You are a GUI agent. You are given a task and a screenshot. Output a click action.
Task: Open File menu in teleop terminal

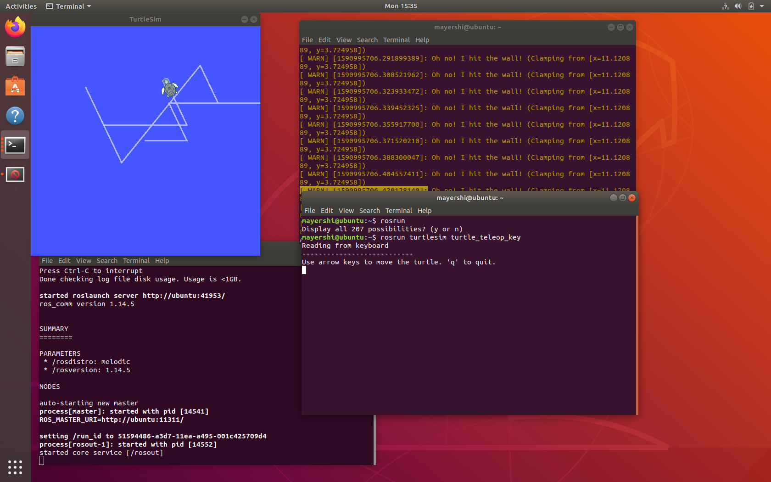(x=310, y=211)
